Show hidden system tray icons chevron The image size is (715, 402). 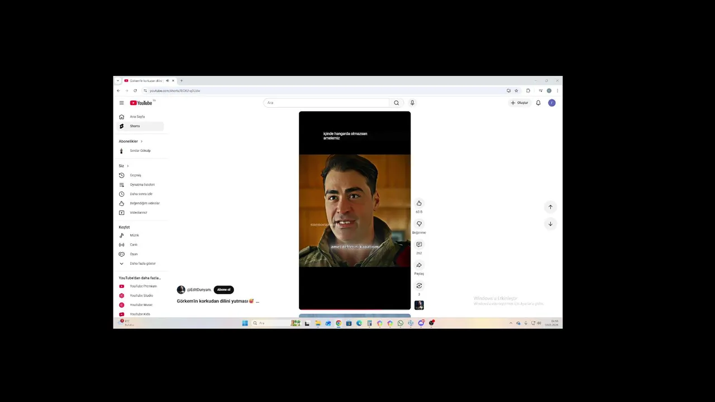tap(511, 323)
